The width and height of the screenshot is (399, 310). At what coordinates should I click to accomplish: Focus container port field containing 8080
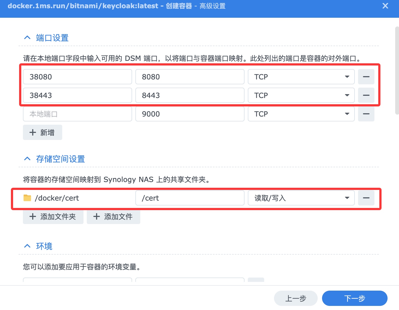click(x=190, y=77)
